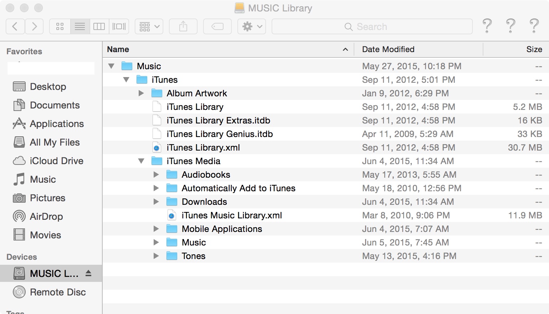Click the first question-mark toolbar icon
This screenshot has width=549, height=314.
(487, 26)
